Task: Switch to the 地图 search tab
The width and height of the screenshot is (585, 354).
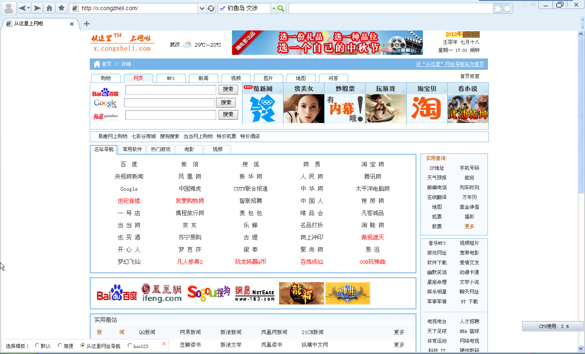Action: 301,78
